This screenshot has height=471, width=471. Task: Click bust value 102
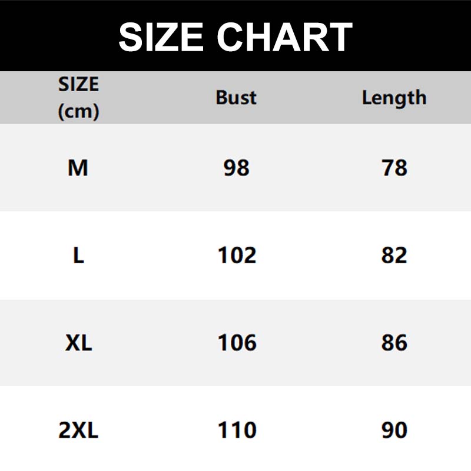click(x=237, y=256)
